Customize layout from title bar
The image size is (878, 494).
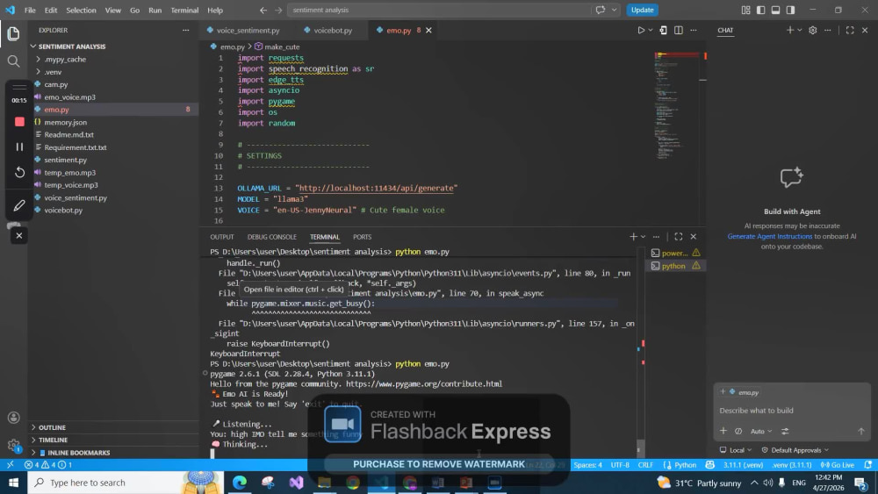pyautogui.click(x=745, y=10)
